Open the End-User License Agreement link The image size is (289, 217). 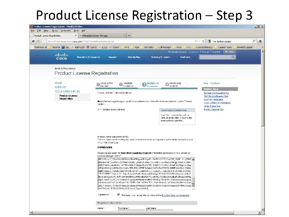pyautogui.click(x=175, y=195)
